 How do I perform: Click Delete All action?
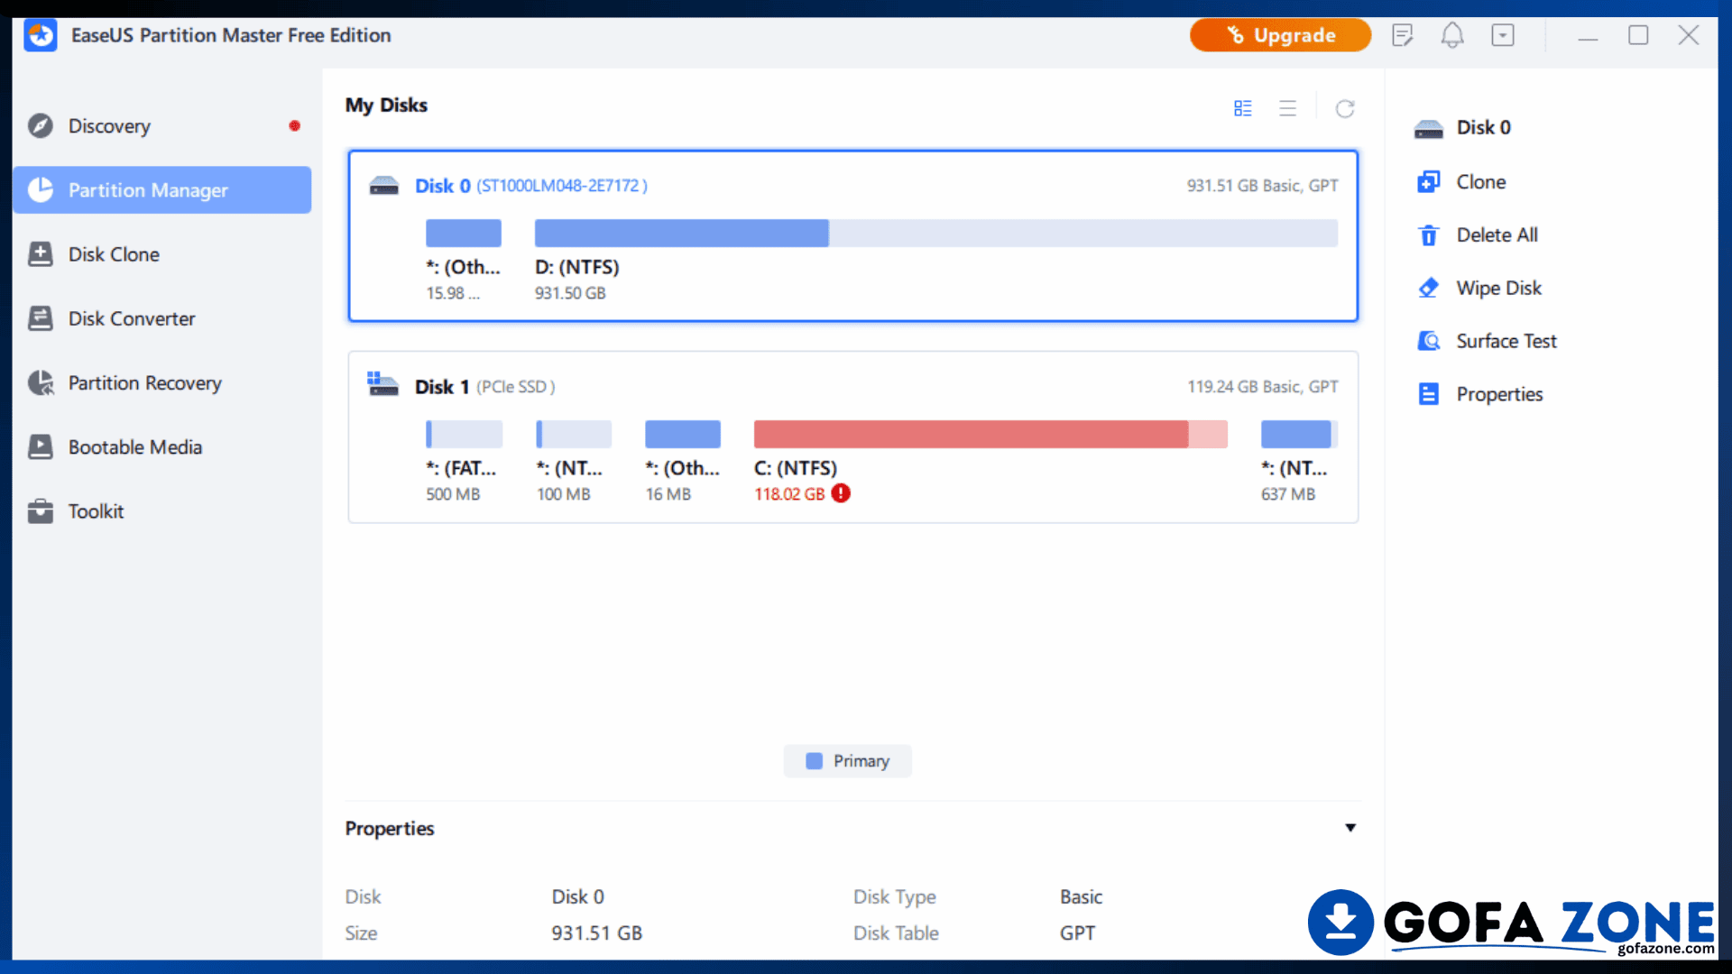click(1497, 235)
